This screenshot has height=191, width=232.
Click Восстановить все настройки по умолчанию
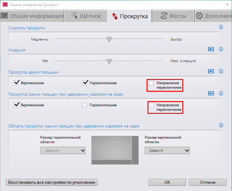pyautogui.click(x=51, y=183)
